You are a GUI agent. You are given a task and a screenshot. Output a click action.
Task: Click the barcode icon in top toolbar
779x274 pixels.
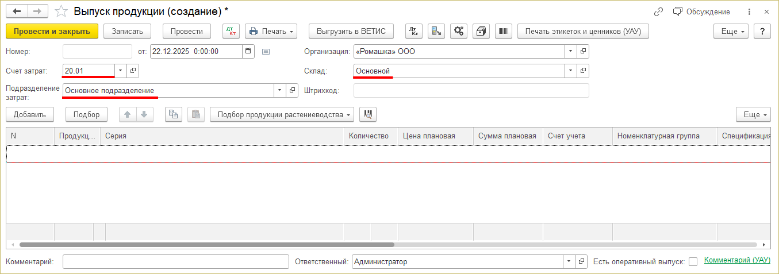point(504,31)
